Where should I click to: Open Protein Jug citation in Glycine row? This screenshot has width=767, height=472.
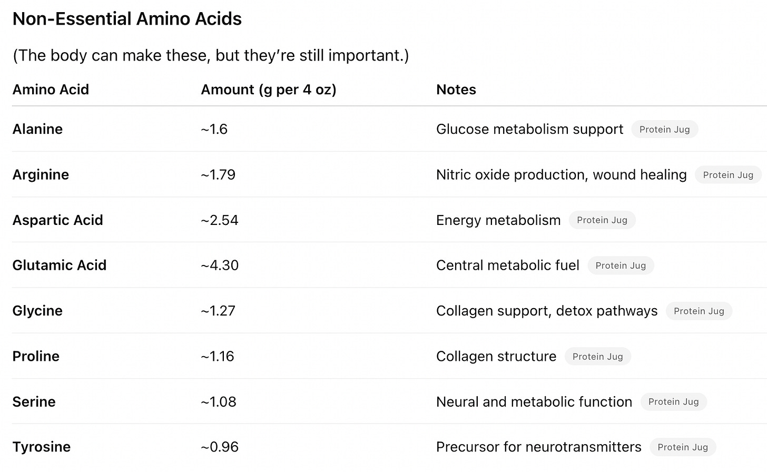(699, 311)
